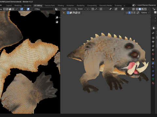Open image file icon in UV editor
This screenshot has width=157, height=117.
click(10, 9)
